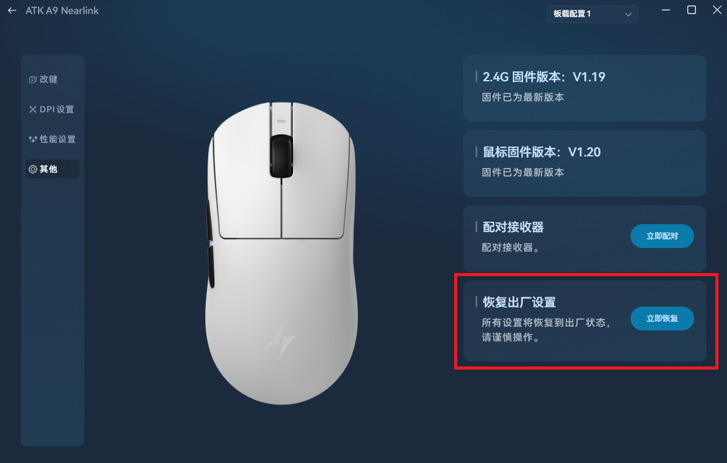
Task: Open the 板载配置1 profile dropdown
Action: click(x=592, y=14)
